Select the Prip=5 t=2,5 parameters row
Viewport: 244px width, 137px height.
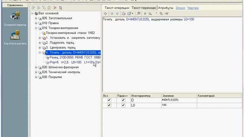coord(75,62)
